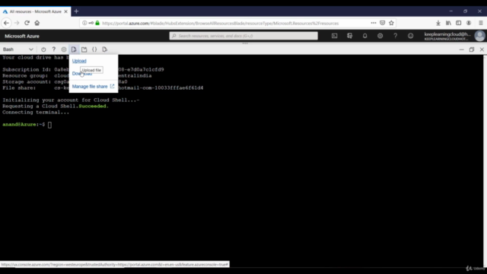Open the curly braces editor icon
The width and height of the screenshot is (487, 274).
(x=94, y=49)
